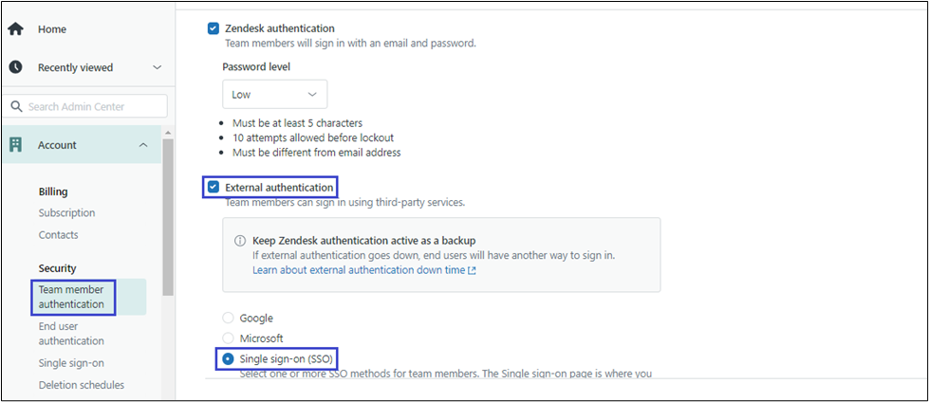Click the Home house icon
Screen dimensions: 929x402
tap(15, 29)
